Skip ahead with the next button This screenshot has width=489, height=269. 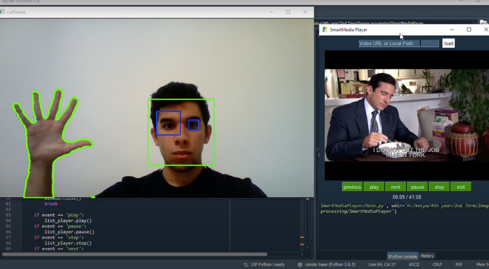coord(395,187)
